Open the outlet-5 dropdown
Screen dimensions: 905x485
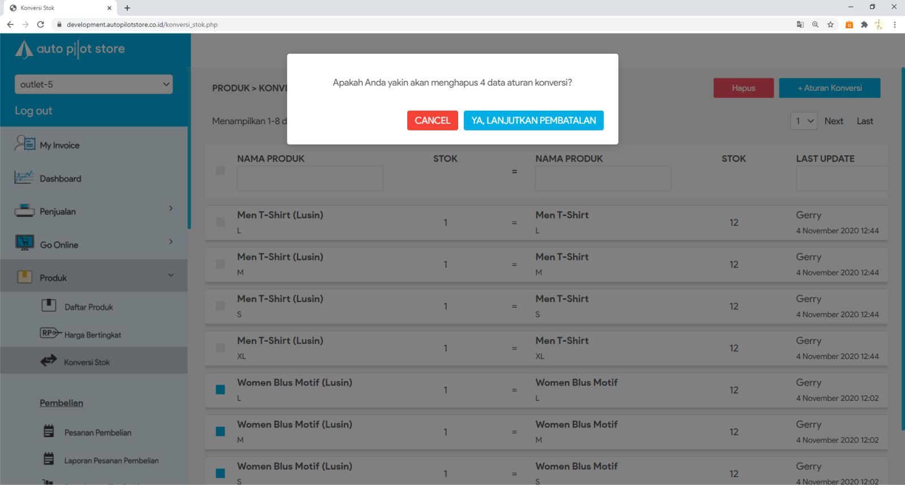pyautogui.click(x=93, y=84)
